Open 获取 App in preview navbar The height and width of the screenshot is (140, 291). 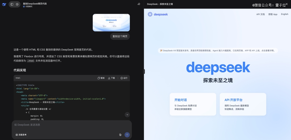[x=273, y=14]
